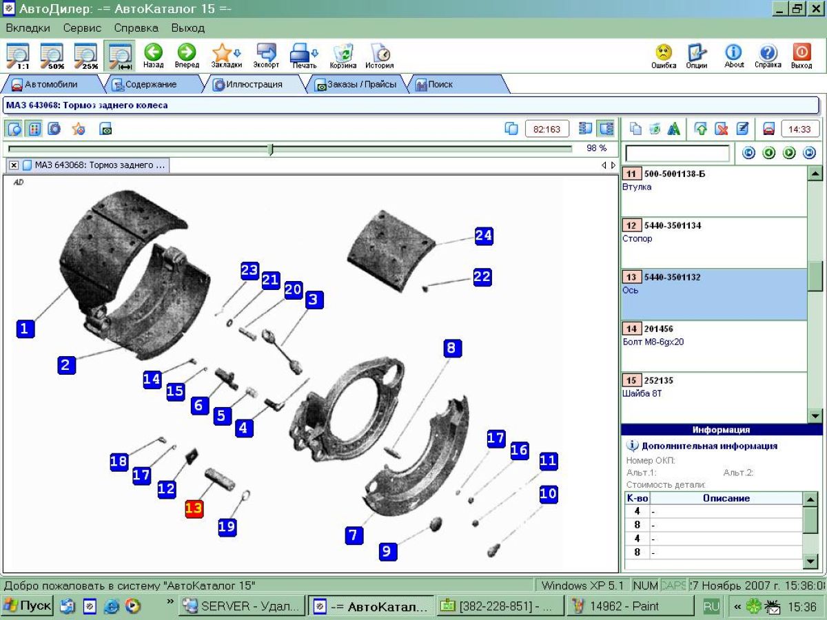Click the Экспорт toolbar icon

(266, 56)
